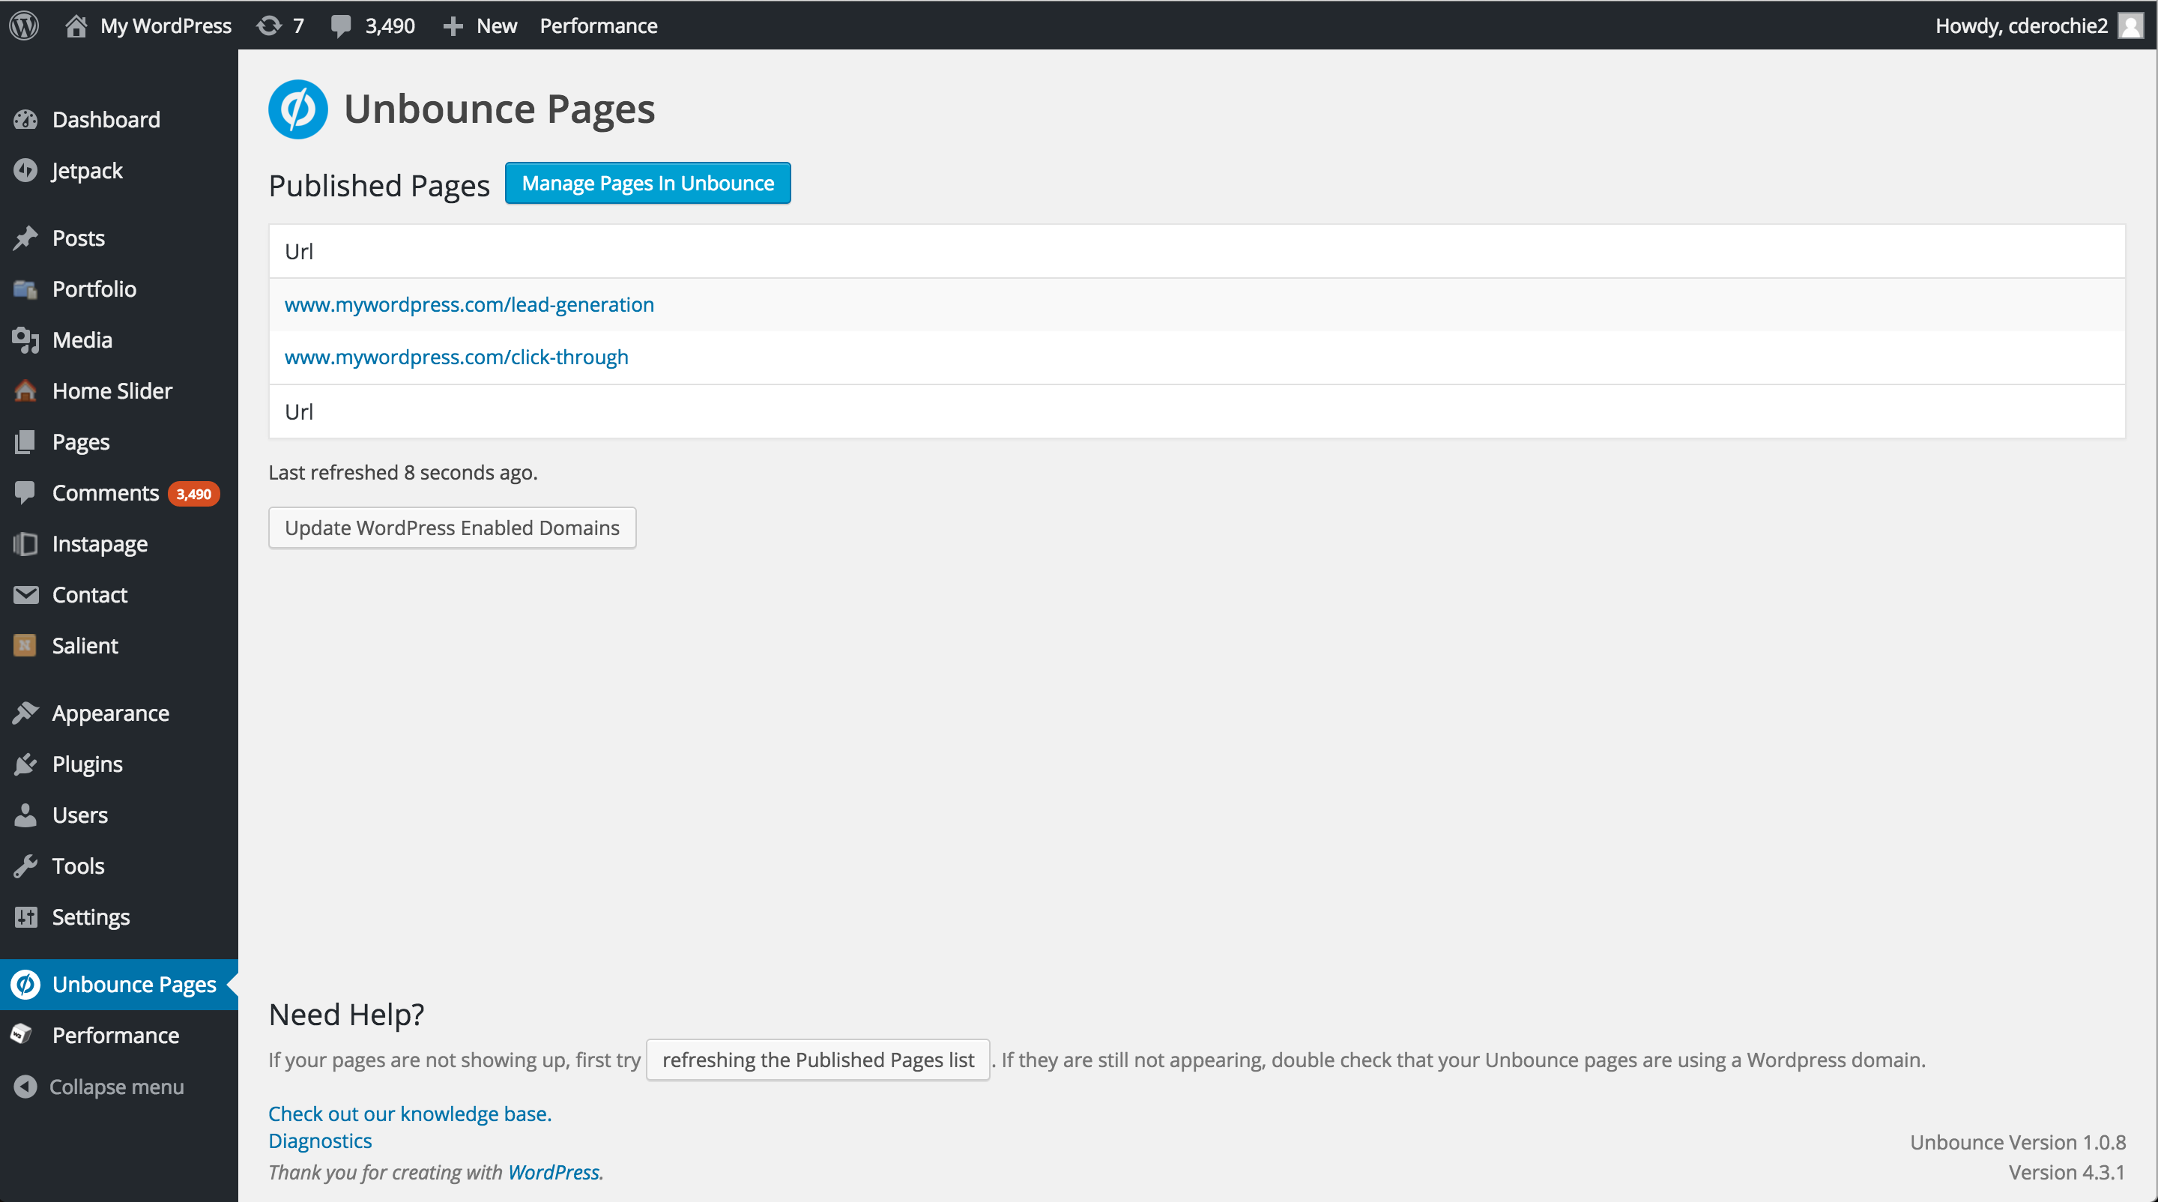Image resolution: width=2158 pixels, height=1202 pixels.
Task: Click the Tools wrench icon
Action: (x=25, y=866)
